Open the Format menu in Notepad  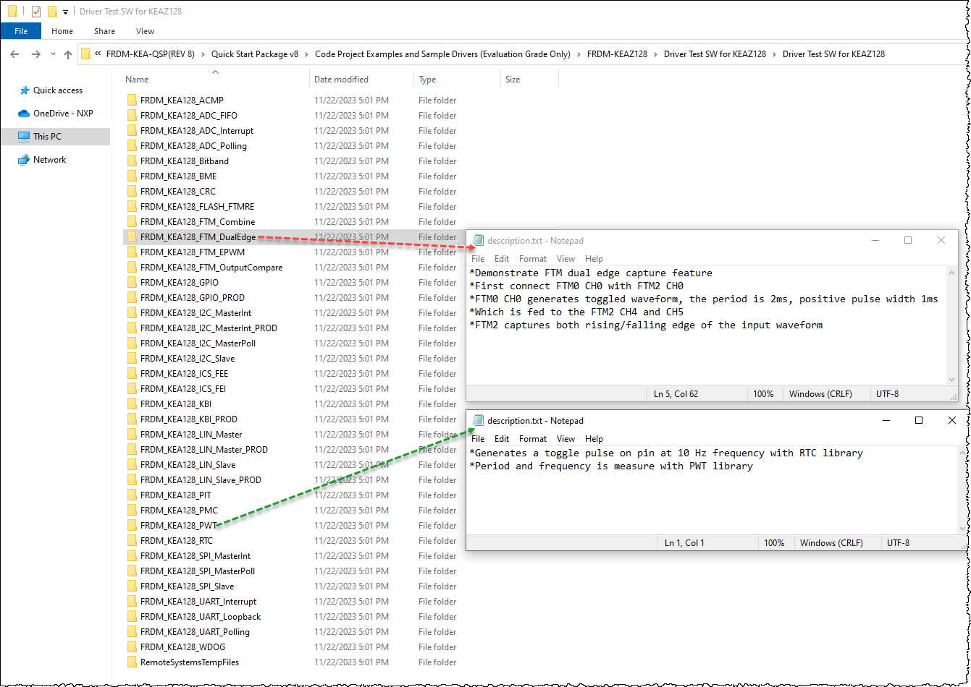click(x=533, y=258)
